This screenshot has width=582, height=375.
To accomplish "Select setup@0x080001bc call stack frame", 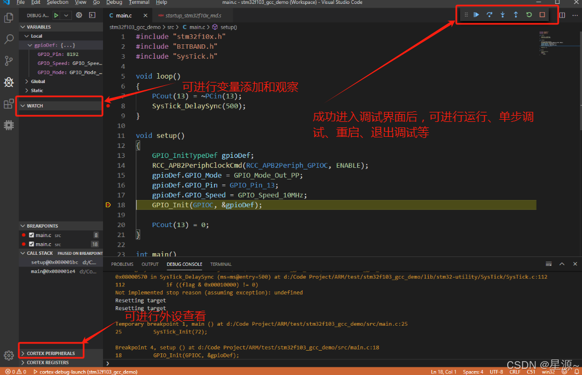I will point(61,262).
